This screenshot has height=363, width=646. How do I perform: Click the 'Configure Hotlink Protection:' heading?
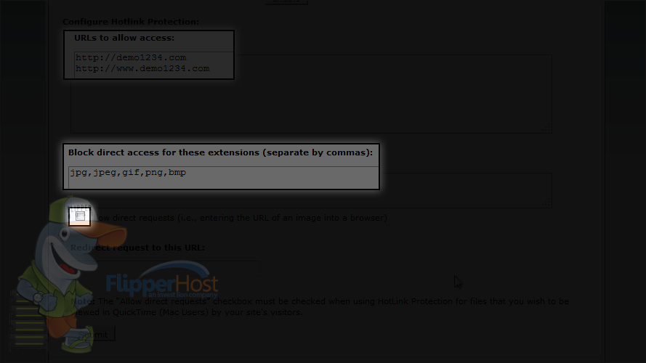[x=131, y=22]
